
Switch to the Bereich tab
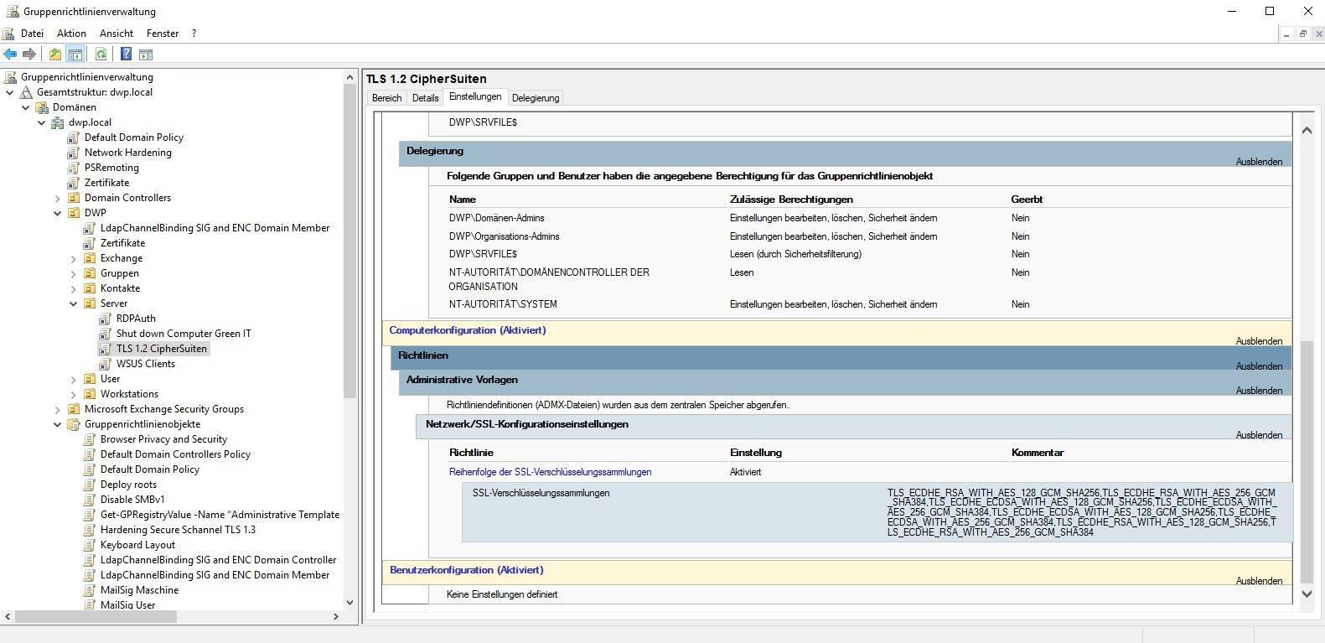pos(386,98)
